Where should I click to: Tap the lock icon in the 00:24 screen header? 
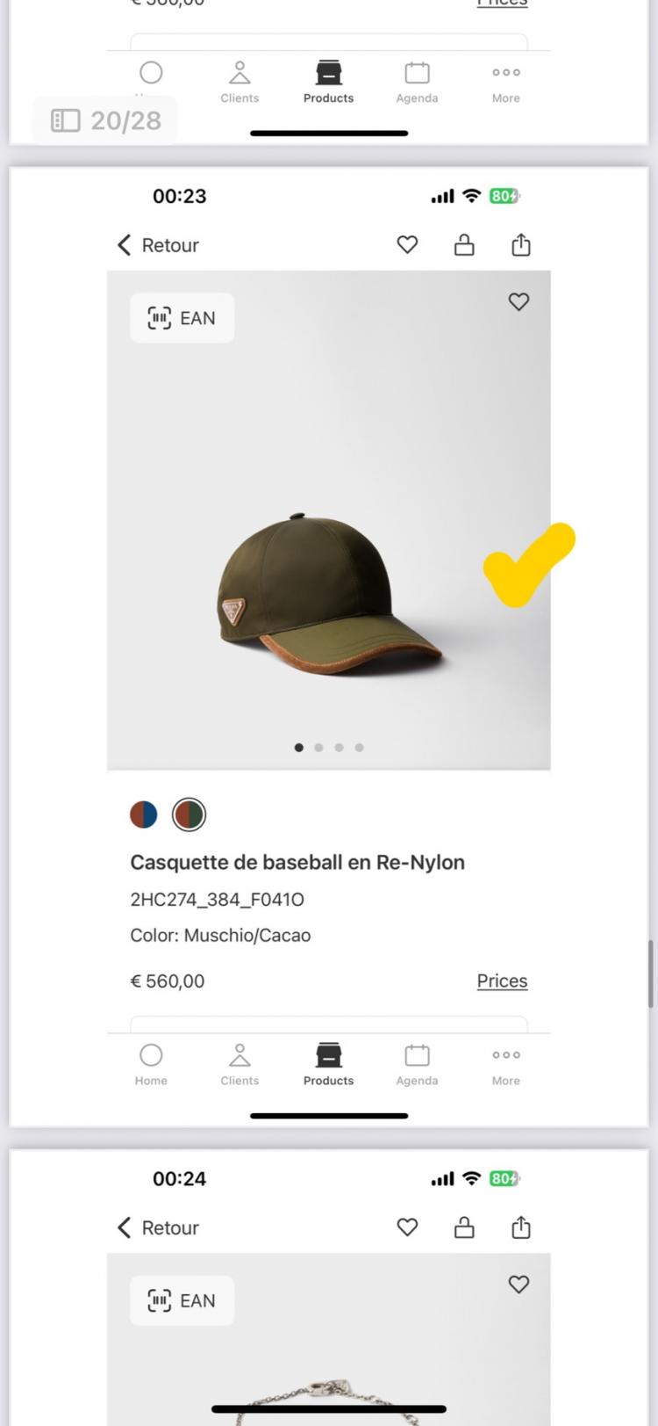click(x=464, y=1227)
